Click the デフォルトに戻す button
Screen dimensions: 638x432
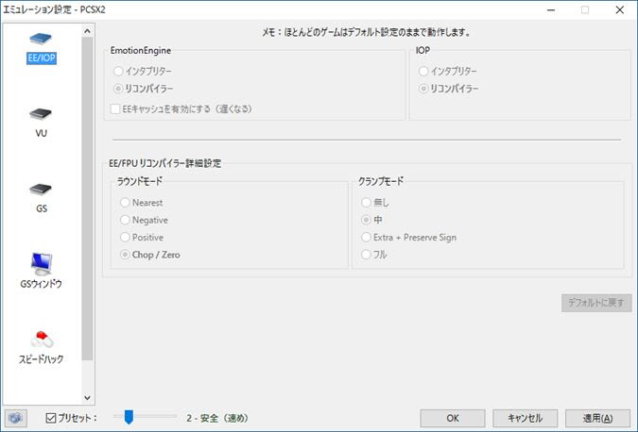(x=596, y=303)
